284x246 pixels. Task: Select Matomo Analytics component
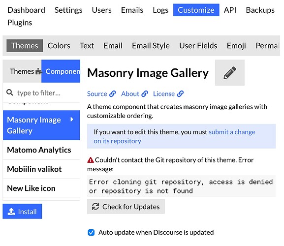coord(41,150)
